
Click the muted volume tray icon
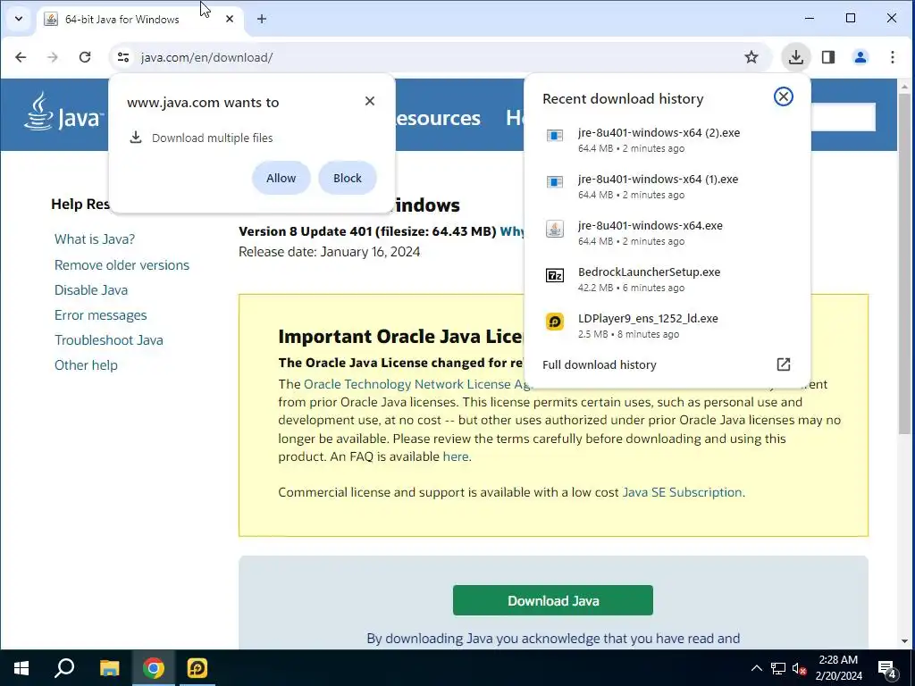pos(799,668)
